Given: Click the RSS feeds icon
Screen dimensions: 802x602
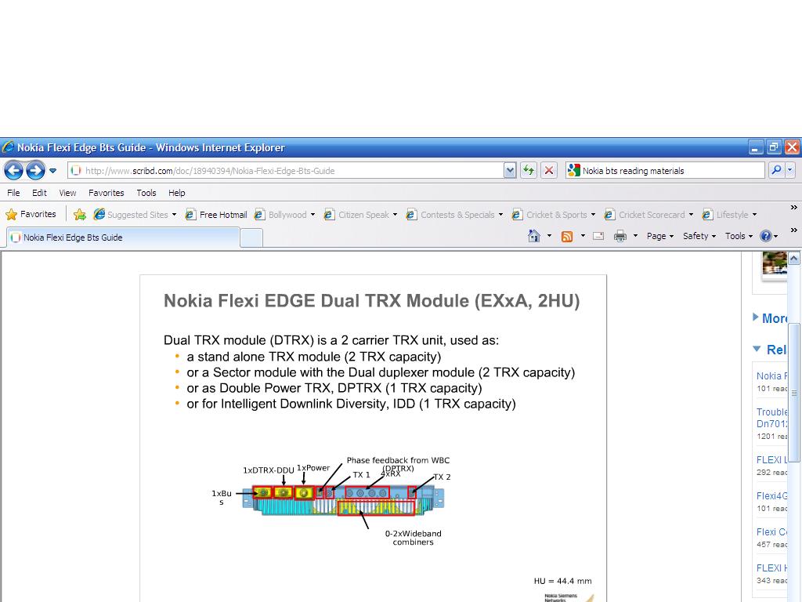Looking at the screenshot, I should click(567, 236).
